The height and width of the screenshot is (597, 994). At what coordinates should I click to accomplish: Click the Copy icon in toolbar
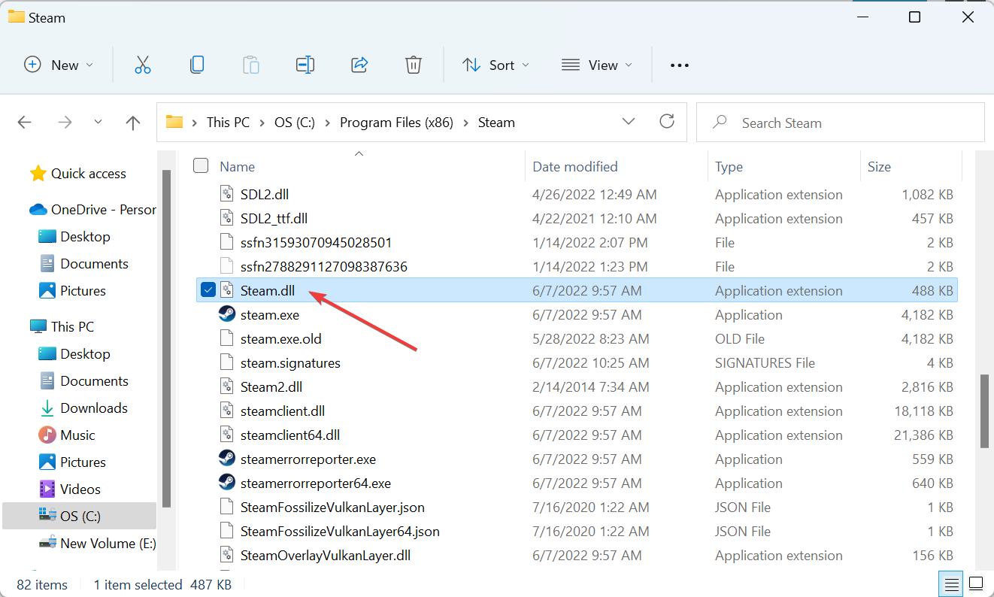coord(197,65)
